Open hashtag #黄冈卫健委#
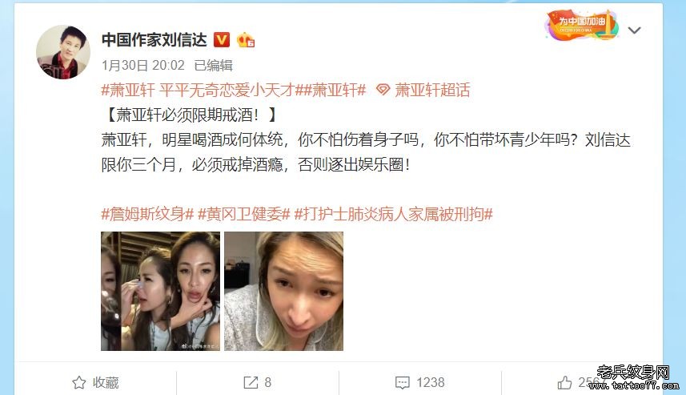The image size is (686, 395). pyautogui.click(x=244, y=214)
